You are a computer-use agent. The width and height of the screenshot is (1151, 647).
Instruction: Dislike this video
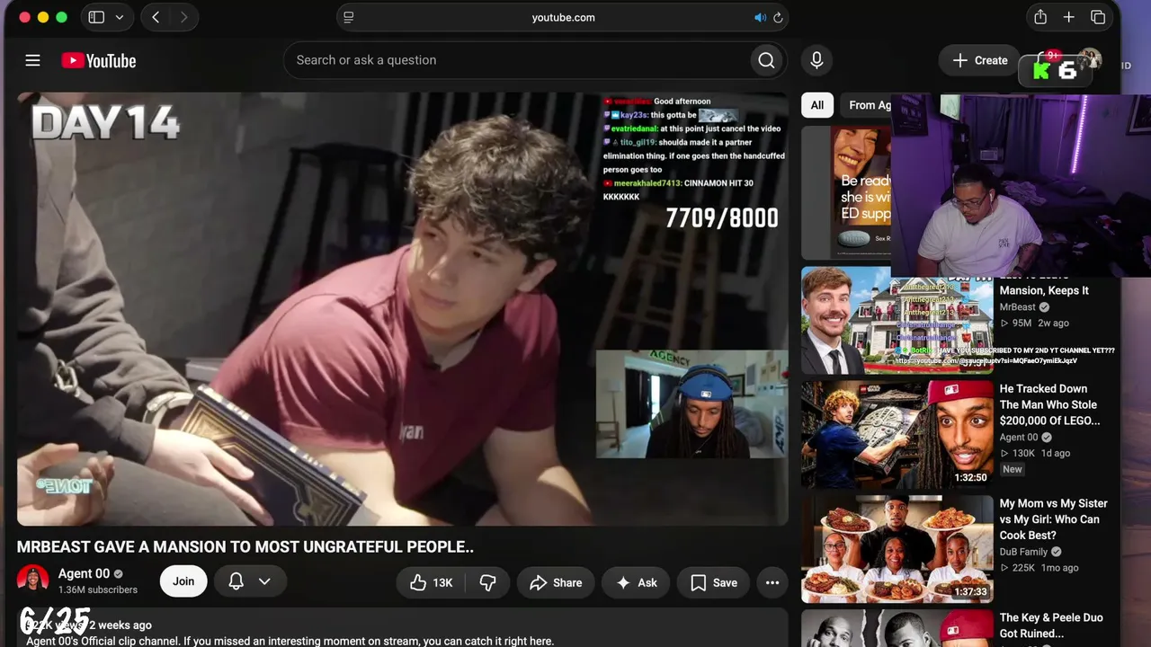pos(487,582)
